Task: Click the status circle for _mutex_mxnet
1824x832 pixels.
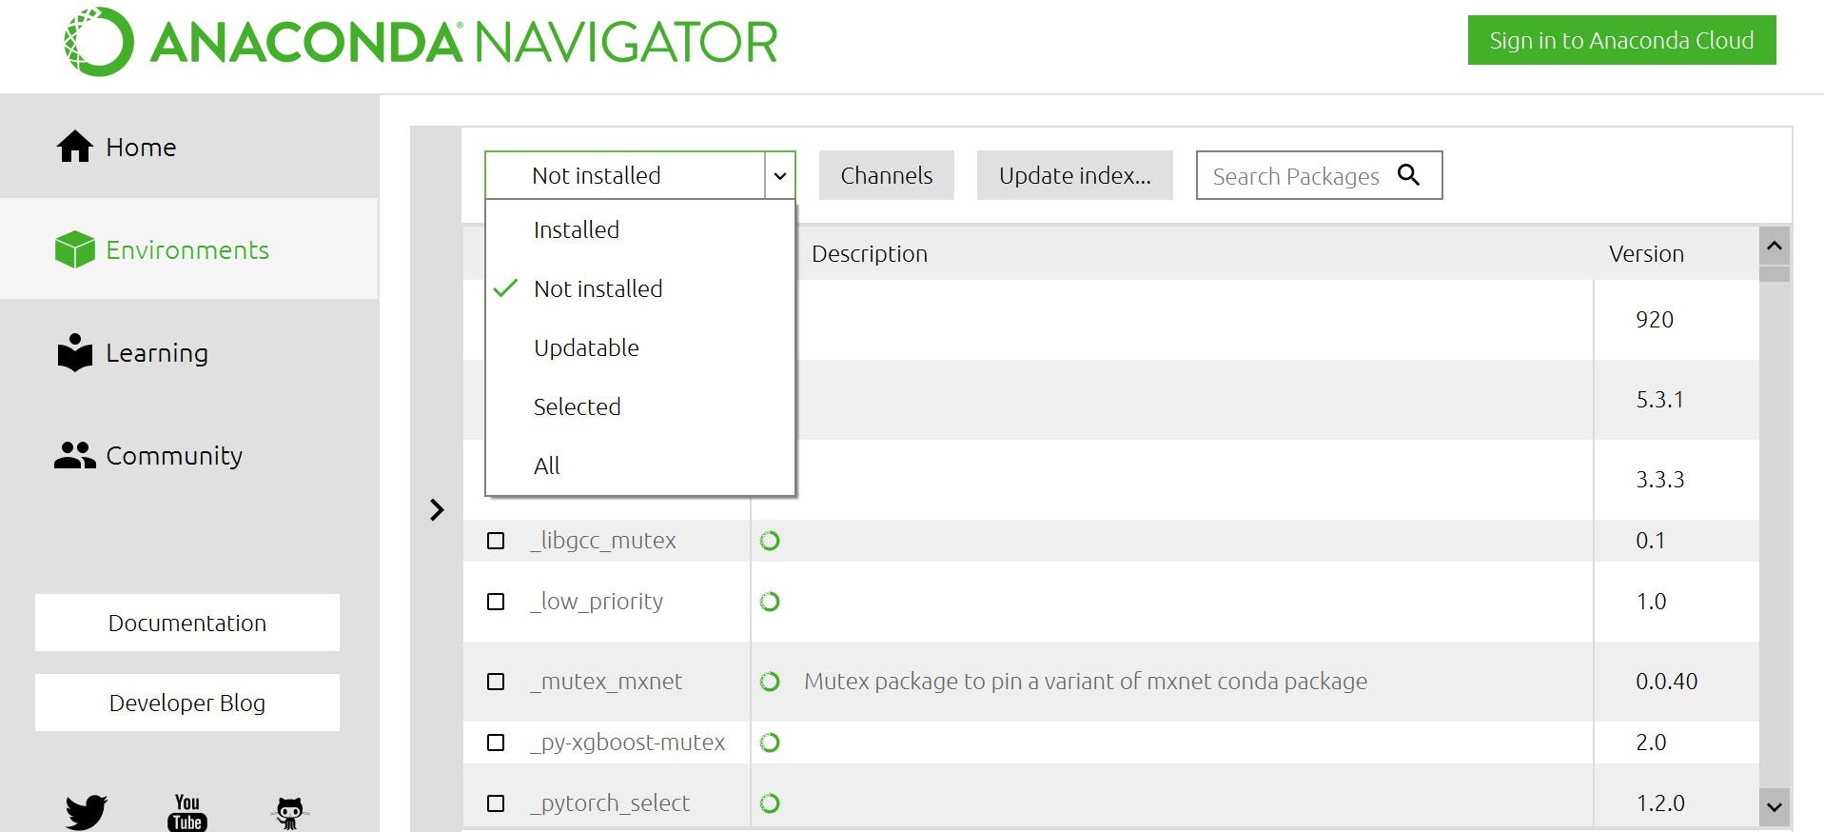Action: tap(770, 682)
